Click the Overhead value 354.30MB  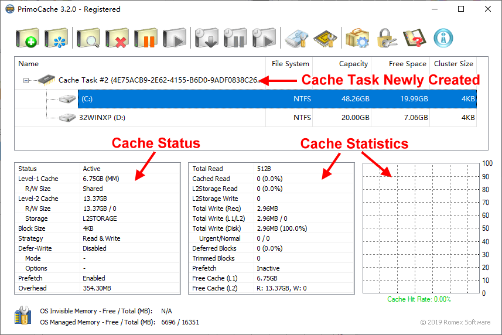pos(97,288)
